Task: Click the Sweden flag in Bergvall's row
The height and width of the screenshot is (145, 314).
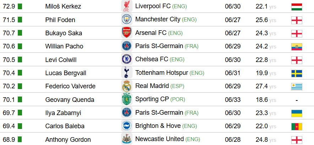Action: click(x=296, y=73)
